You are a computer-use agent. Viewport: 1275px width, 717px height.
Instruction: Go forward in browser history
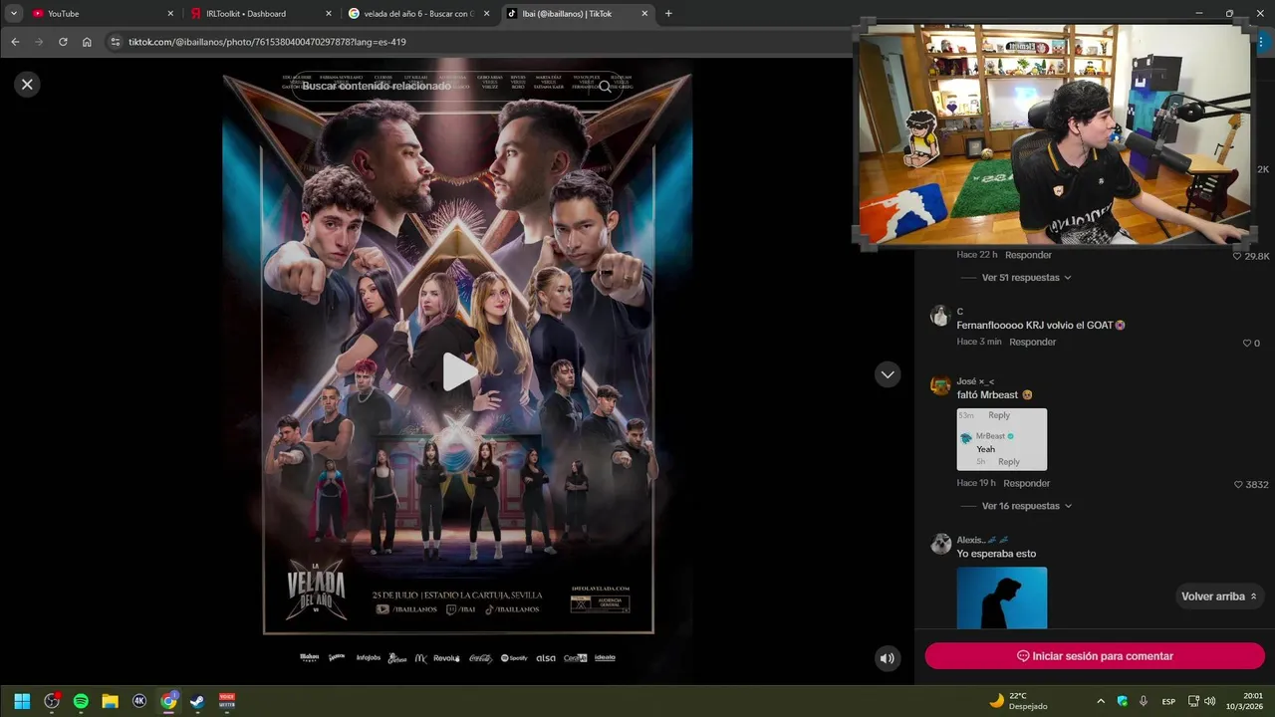point(39,42)
